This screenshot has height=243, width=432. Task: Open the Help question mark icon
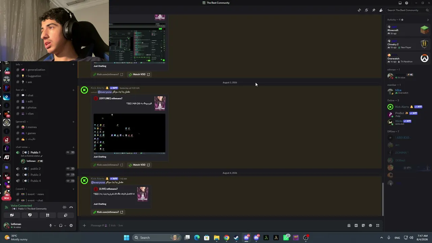click(x=407, y=3)
